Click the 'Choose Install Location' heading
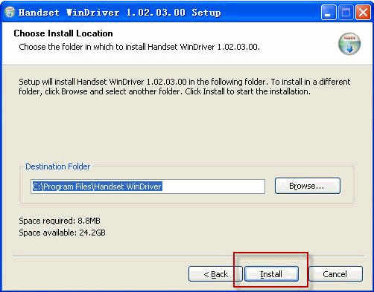This screenshot has height=292, width=374. (63, 33)
